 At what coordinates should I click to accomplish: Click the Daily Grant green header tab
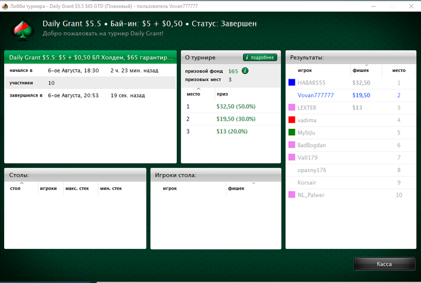[90, 58]
